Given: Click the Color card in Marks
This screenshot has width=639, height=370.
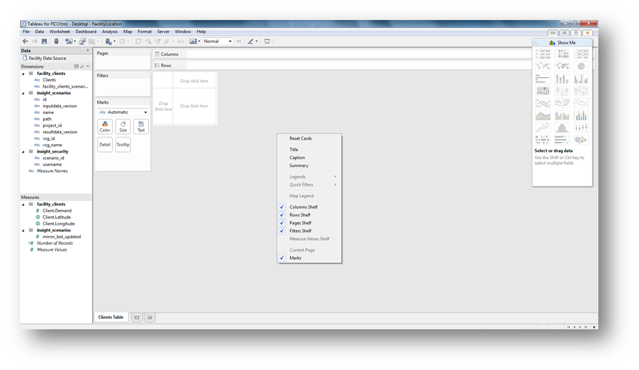Looking at the screenshot, I should (105, 126).
